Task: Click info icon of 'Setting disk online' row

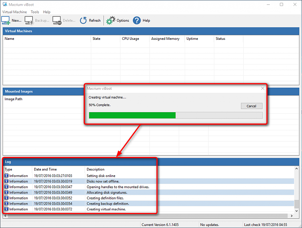Action: point(6,175)
